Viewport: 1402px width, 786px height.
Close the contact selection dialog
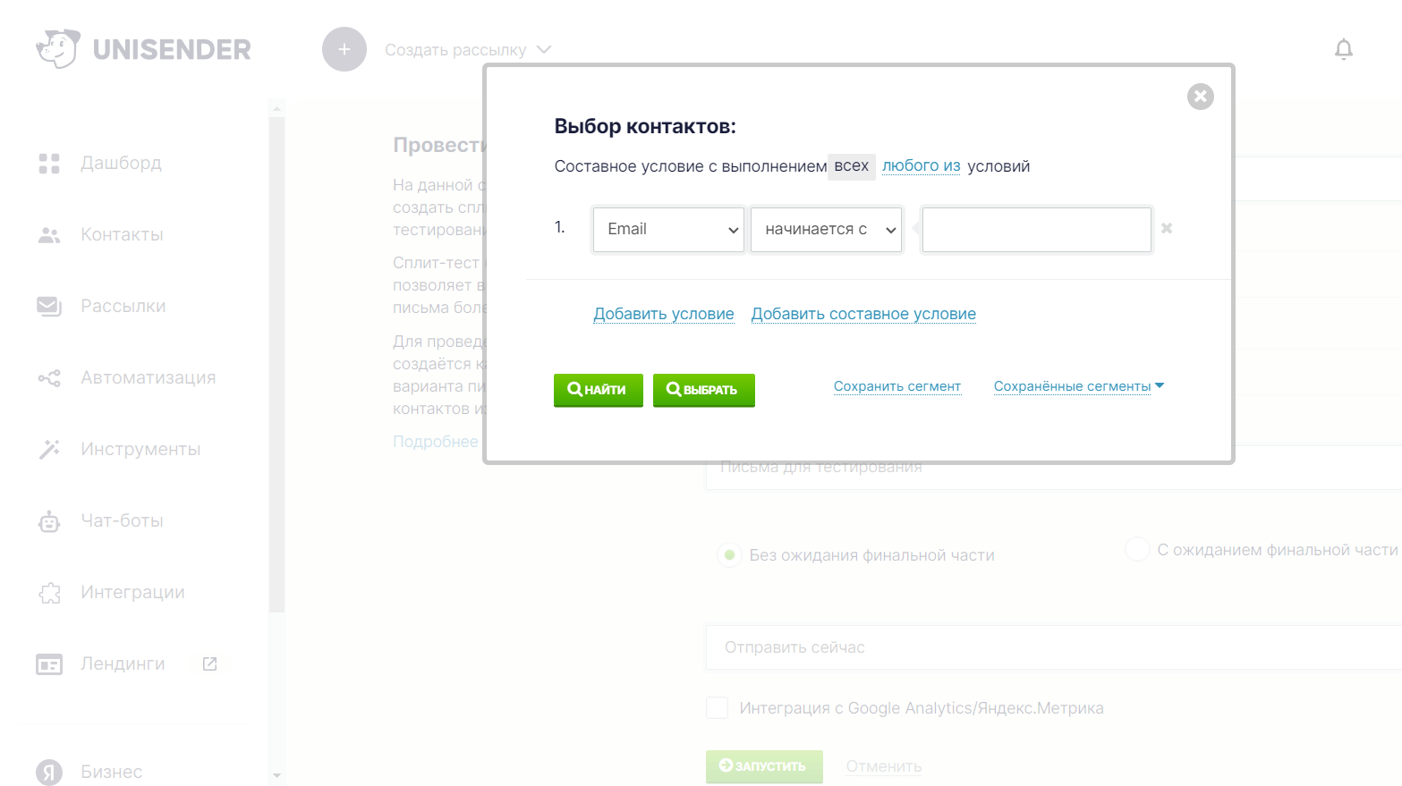(x=1200, y=97)
